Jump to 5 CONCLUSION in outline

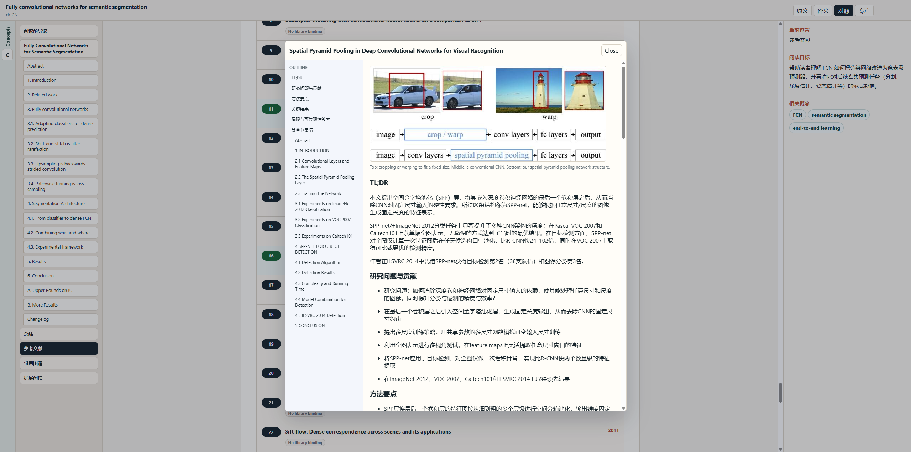pyautogui.click(x=310, y=325)
